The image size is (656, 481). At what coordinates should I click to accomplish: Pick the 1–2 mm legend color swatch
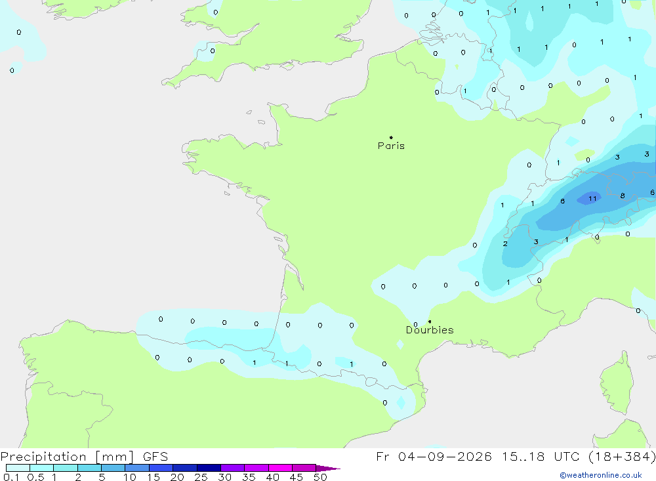(66, 468)
